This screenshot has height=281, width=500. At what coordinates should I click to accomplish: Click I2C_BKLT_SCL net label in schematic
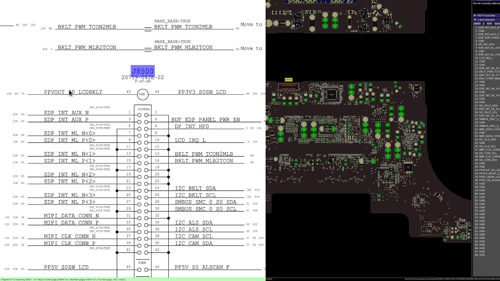pyautogui.click(x=195, y=195)
